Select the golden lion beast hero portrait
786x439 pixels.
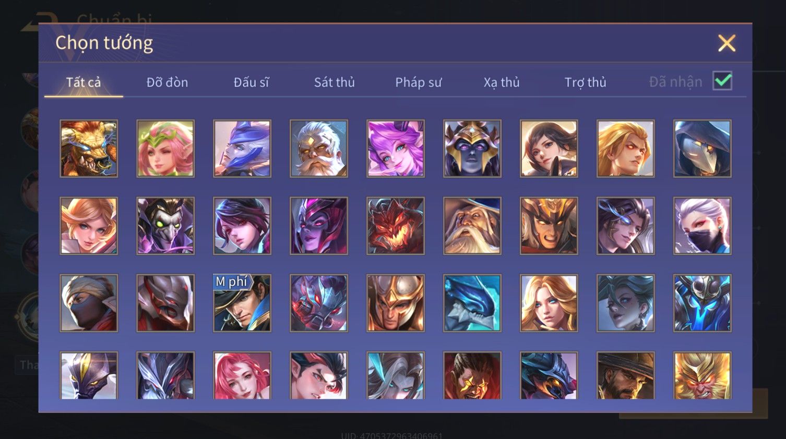89,149
